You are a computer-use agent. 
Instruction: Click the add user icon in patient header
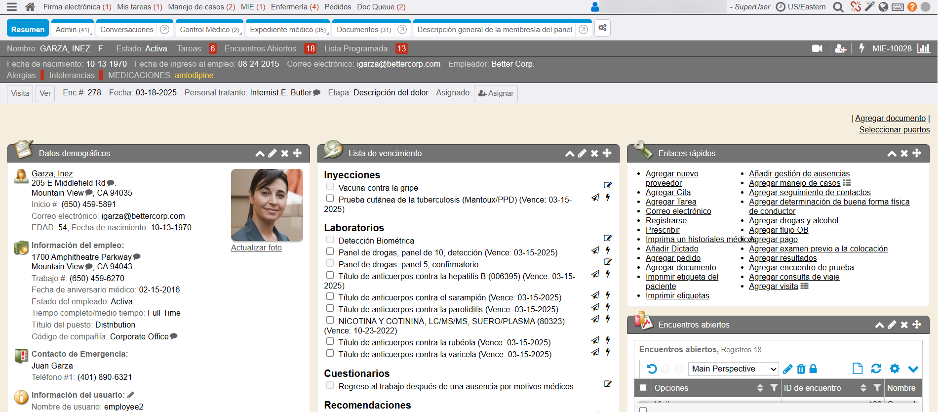point(840,48)
